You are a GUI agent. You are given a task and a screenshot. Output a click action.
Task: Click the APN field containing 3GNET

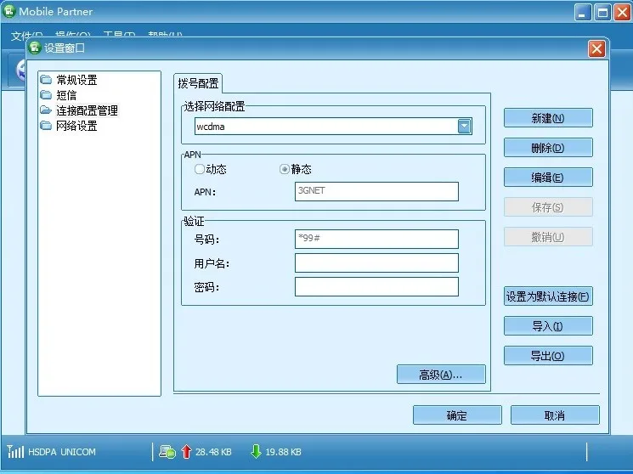pyautogui.click(x=376, y=191)
